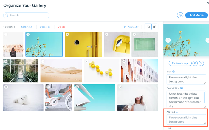Open the Arrange by dropdown

[x=131, y=27]
